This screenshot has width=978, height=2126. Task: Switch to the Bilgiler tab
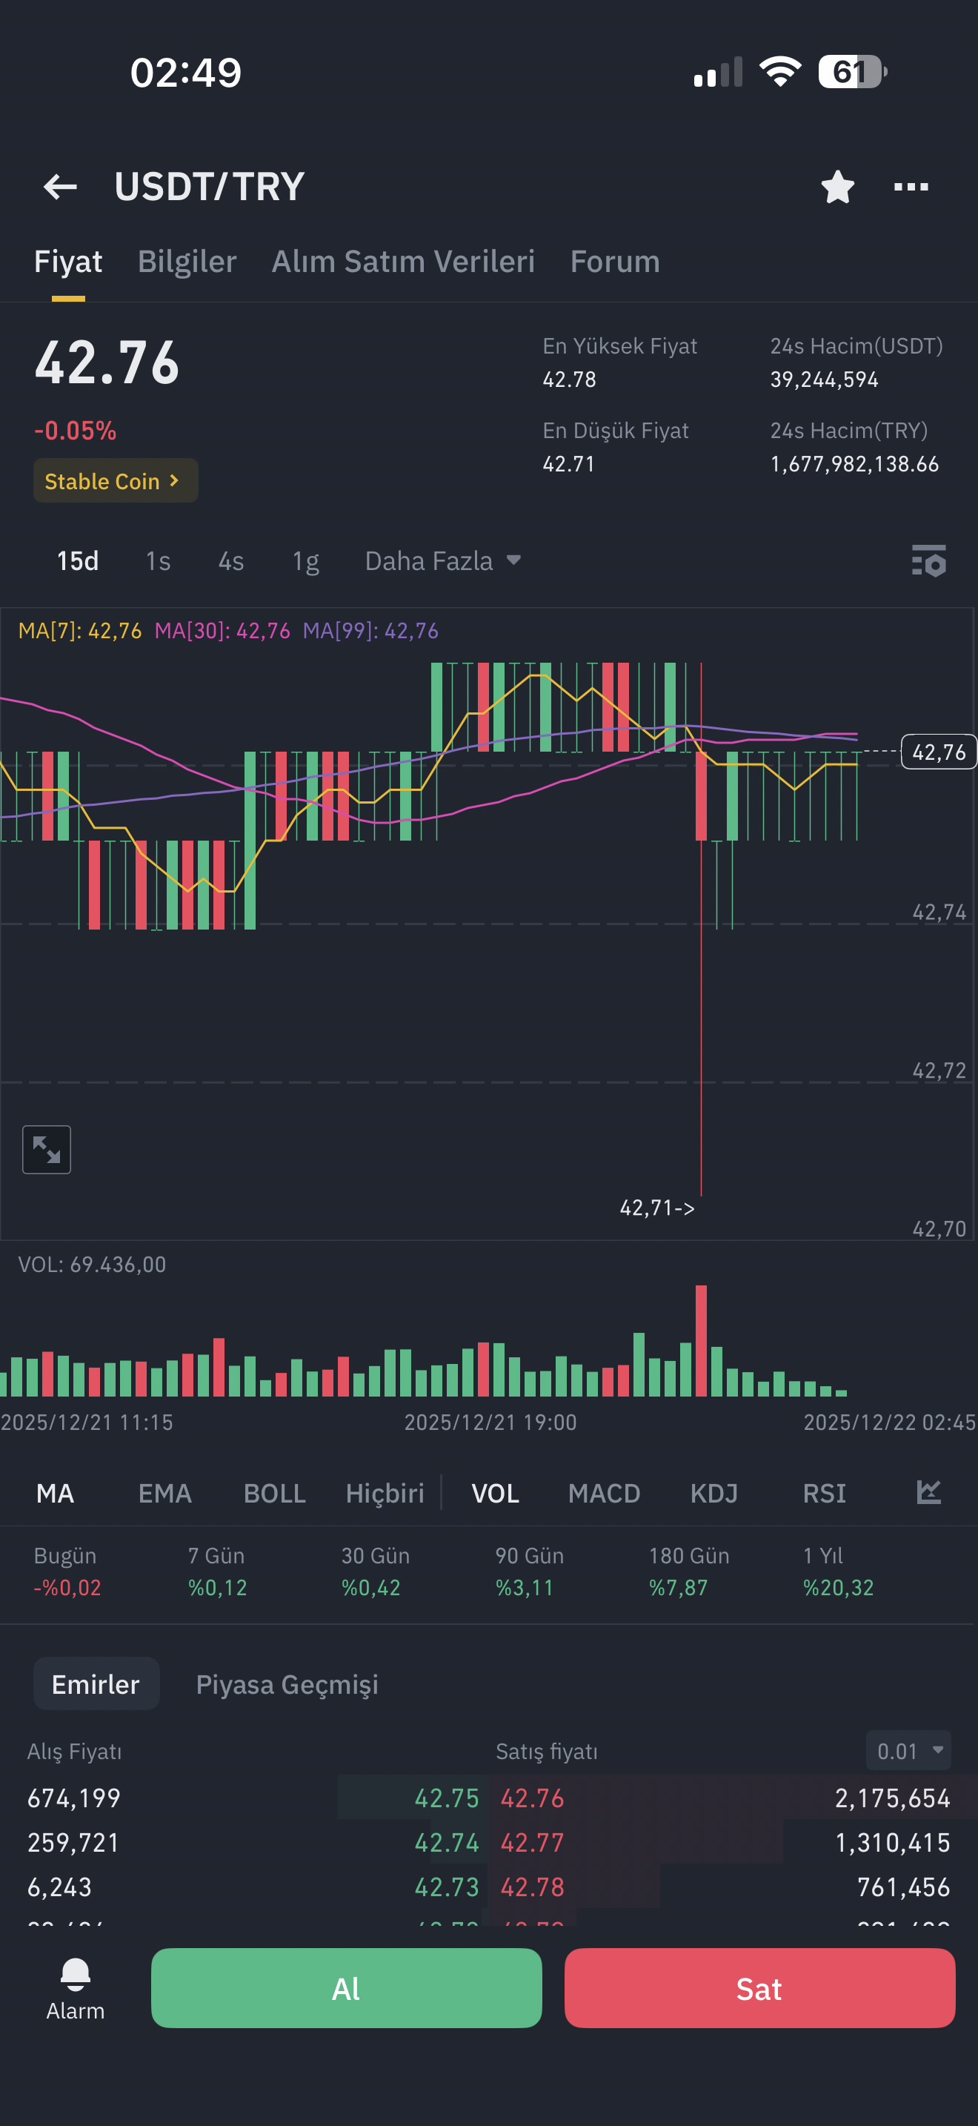coord(187,261)
